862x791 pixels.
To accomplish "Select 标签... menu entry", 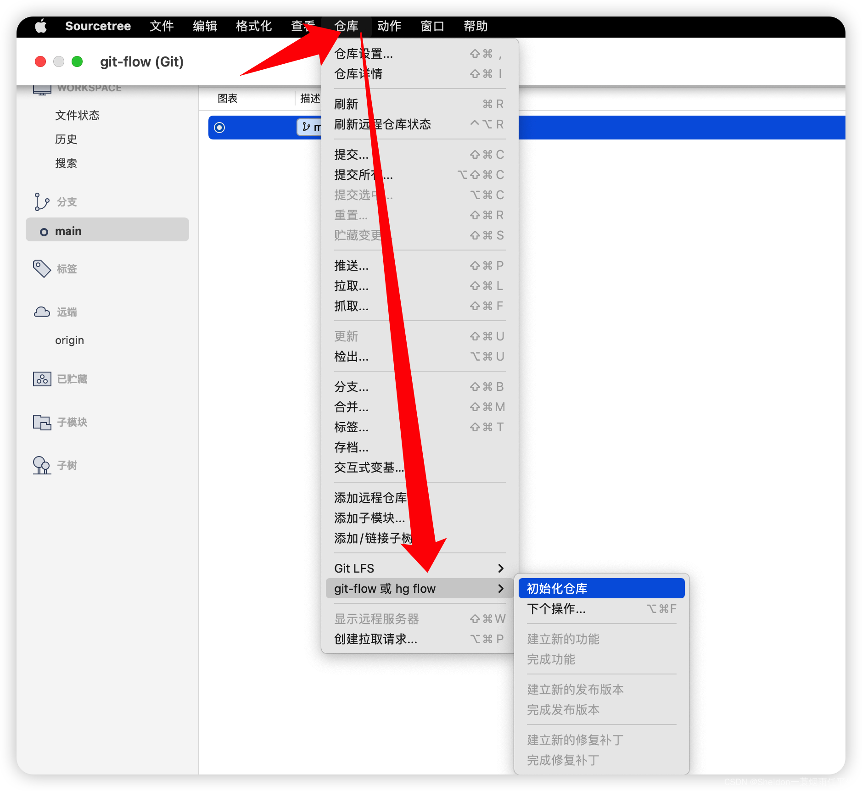I will point(420,427).
